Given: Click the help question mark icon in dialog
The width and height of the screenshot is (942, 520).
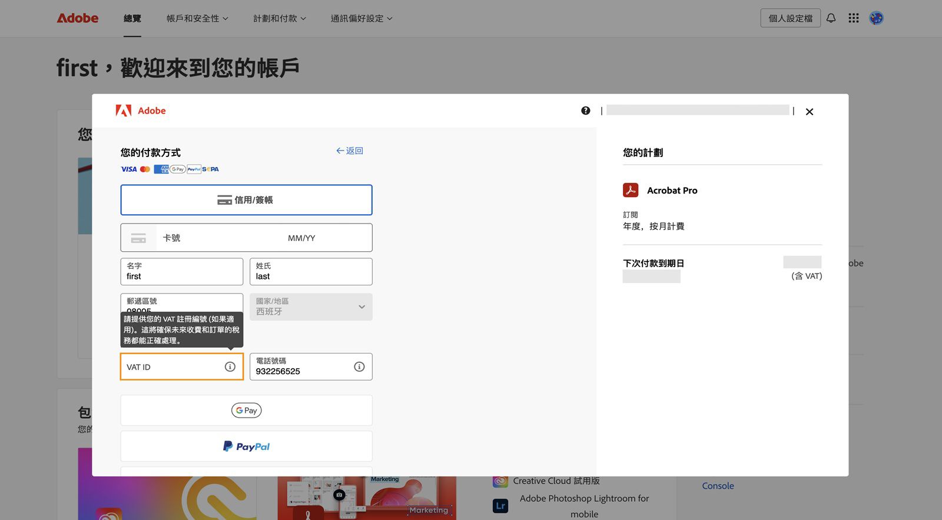Looking at the screenshot, I should point(585,111).
